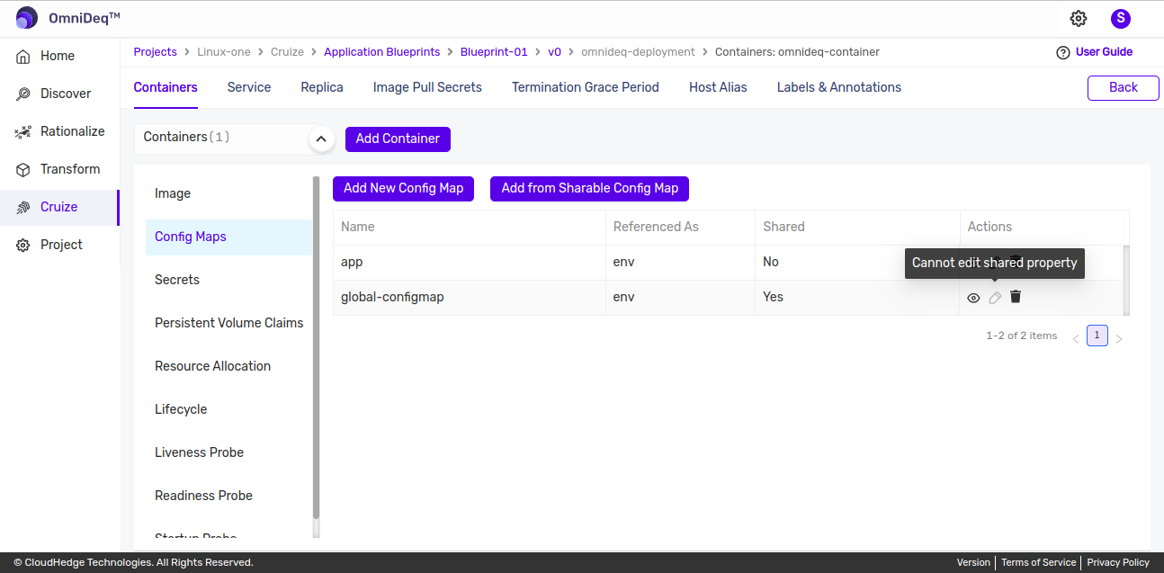Select Liveness Probe item

point(228,452)
